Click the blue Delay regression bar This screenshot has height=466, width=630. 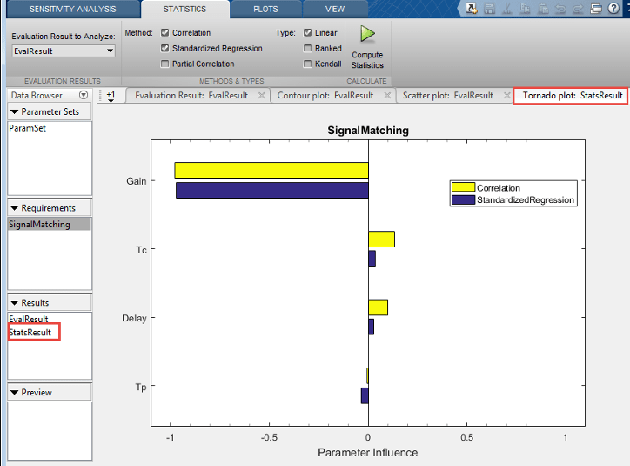(x=372, y=327)
